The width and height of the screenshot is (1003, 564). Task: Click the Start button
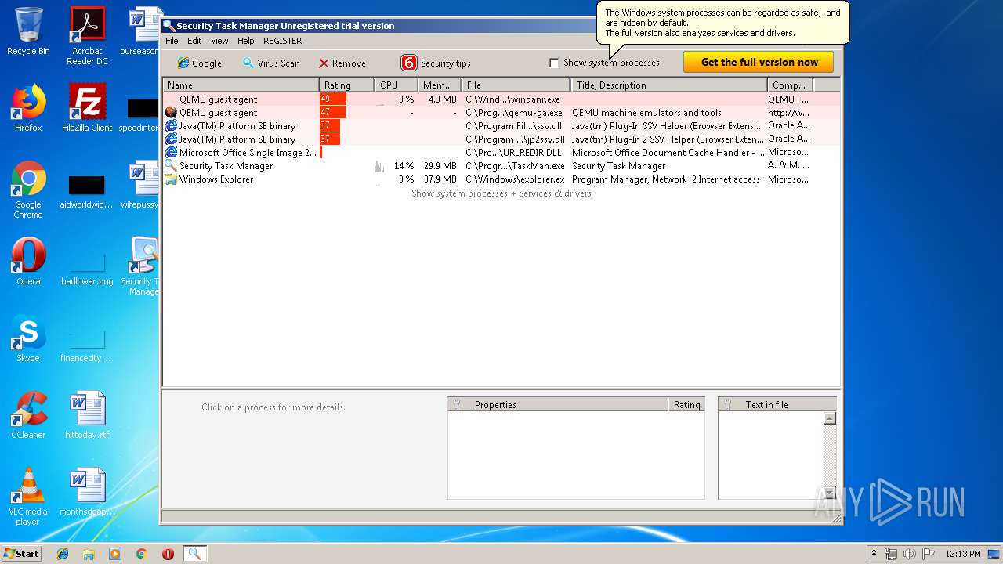pyautogui.click(x=21, y=553)
